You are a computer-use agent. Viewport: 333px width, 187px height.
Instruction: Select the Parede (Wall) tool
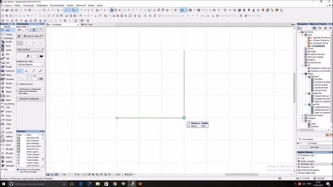pos(7,42)
